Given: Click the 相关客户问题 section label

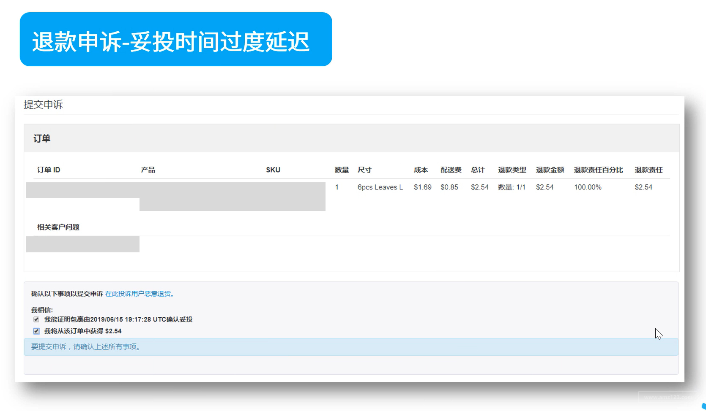Looking at the screenshot, I should pyautogui.click(x=58, y=227).
